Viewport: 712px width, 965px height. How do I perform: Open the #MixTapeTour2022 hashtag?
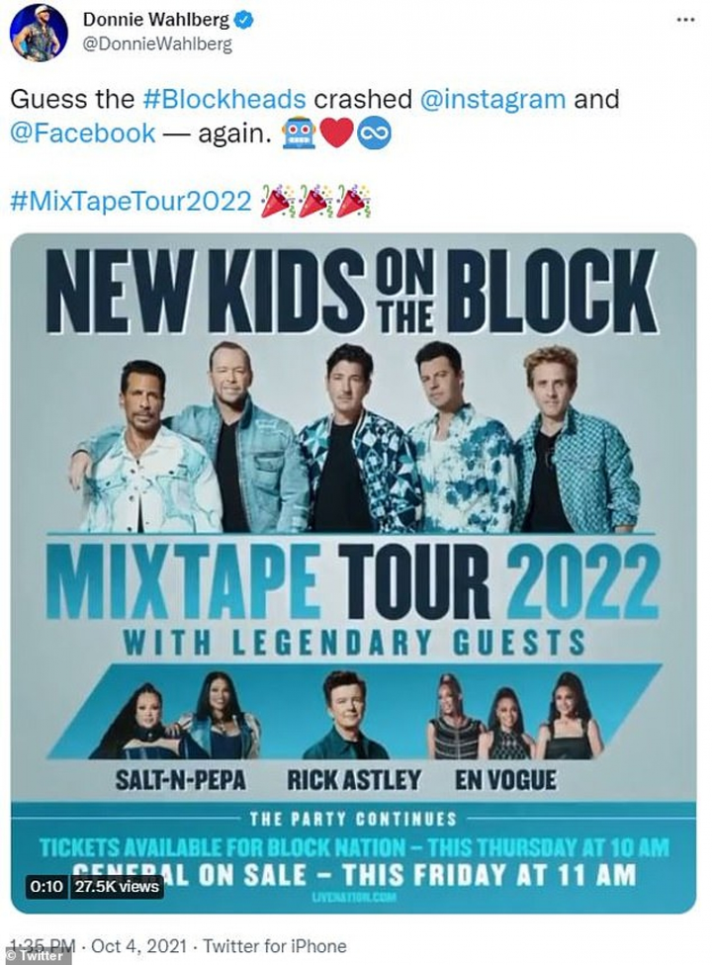pos(131,201)
